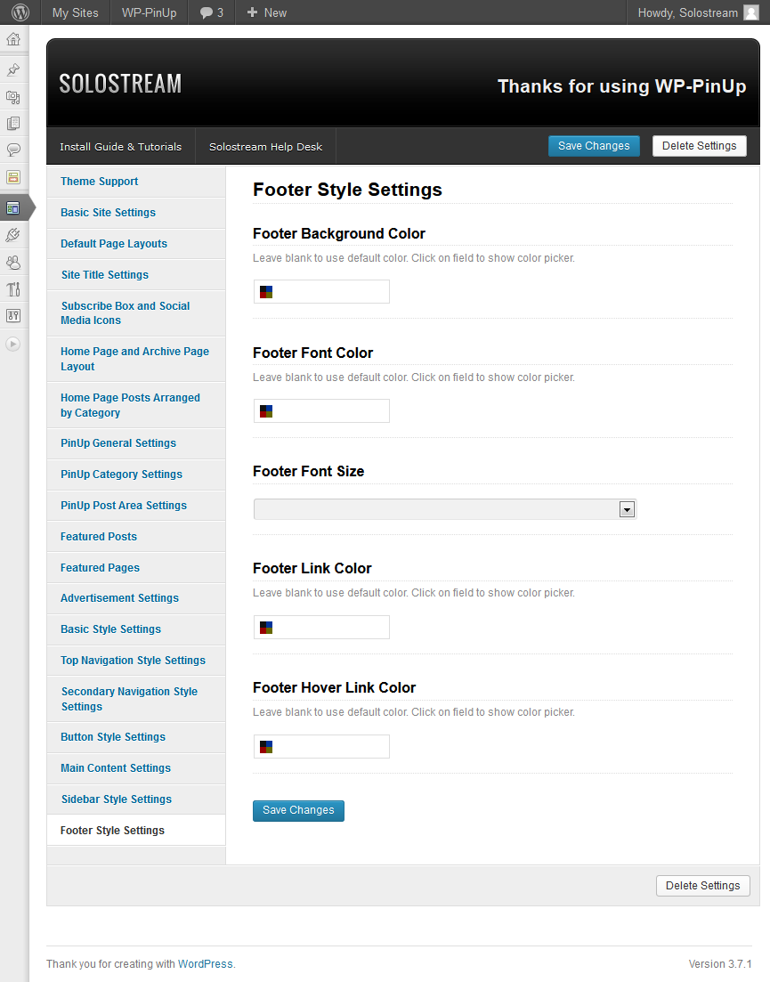
Task: Open the comments bubble in admin bar
Action: pos(212,12)
